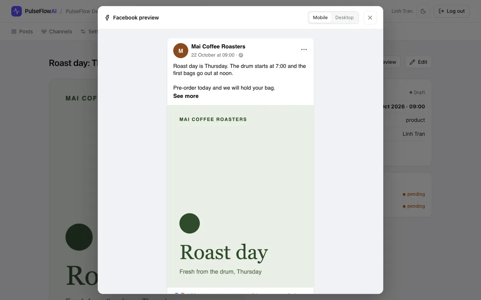Click the Facebook logo icon in the preview header
Viewport: 481px width, 300px height.
pyautogui.click(x=107, y=18)
